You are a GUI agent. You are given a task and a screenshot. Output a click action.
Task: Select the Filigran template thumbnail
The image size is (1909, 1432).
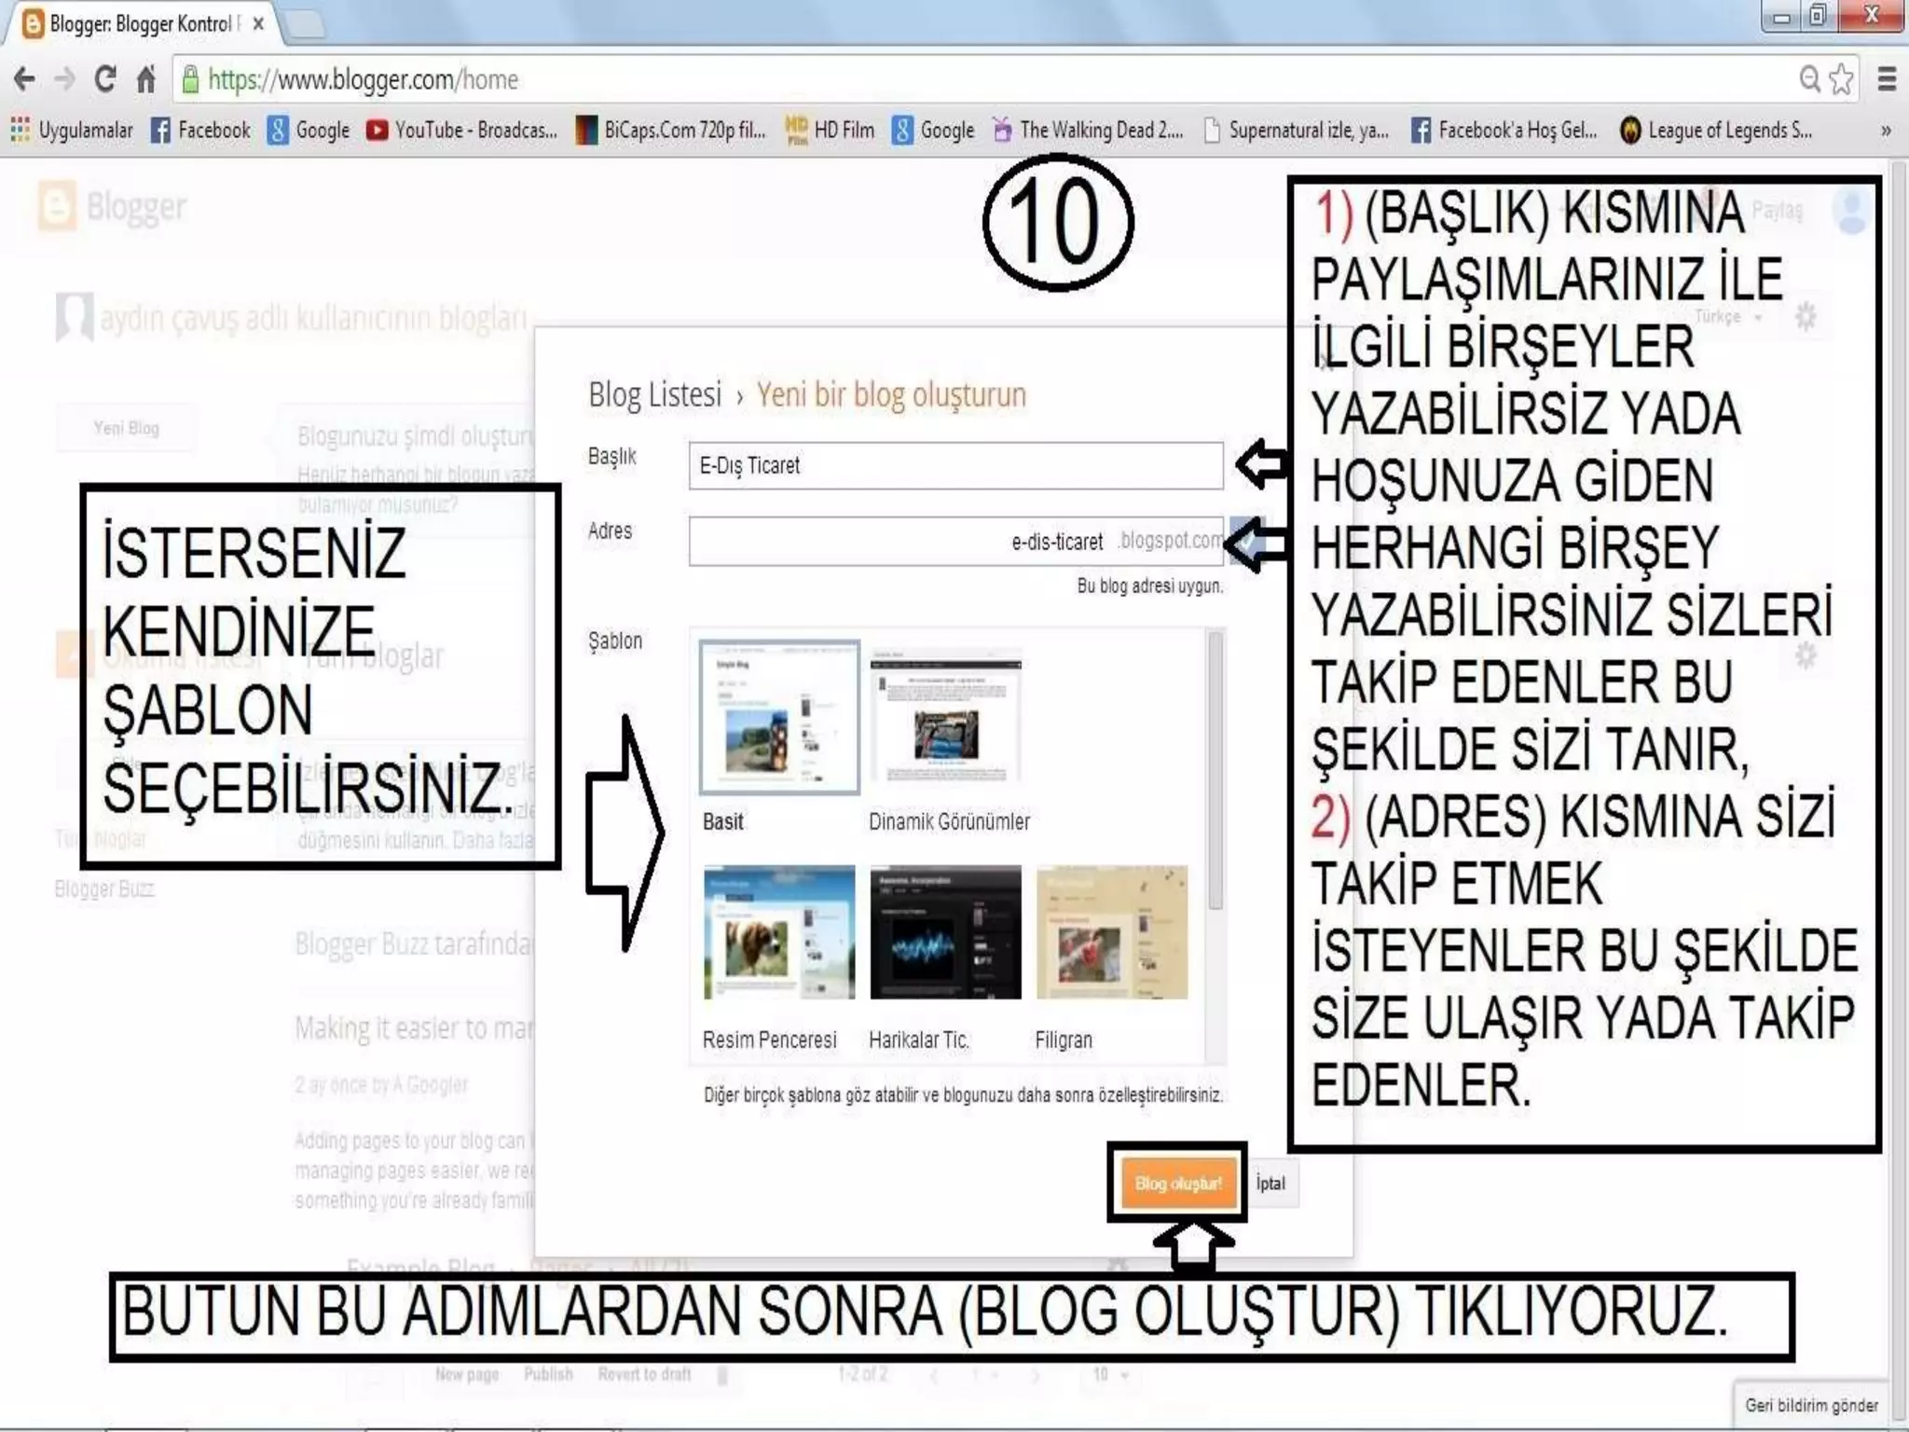point(1112,932)
